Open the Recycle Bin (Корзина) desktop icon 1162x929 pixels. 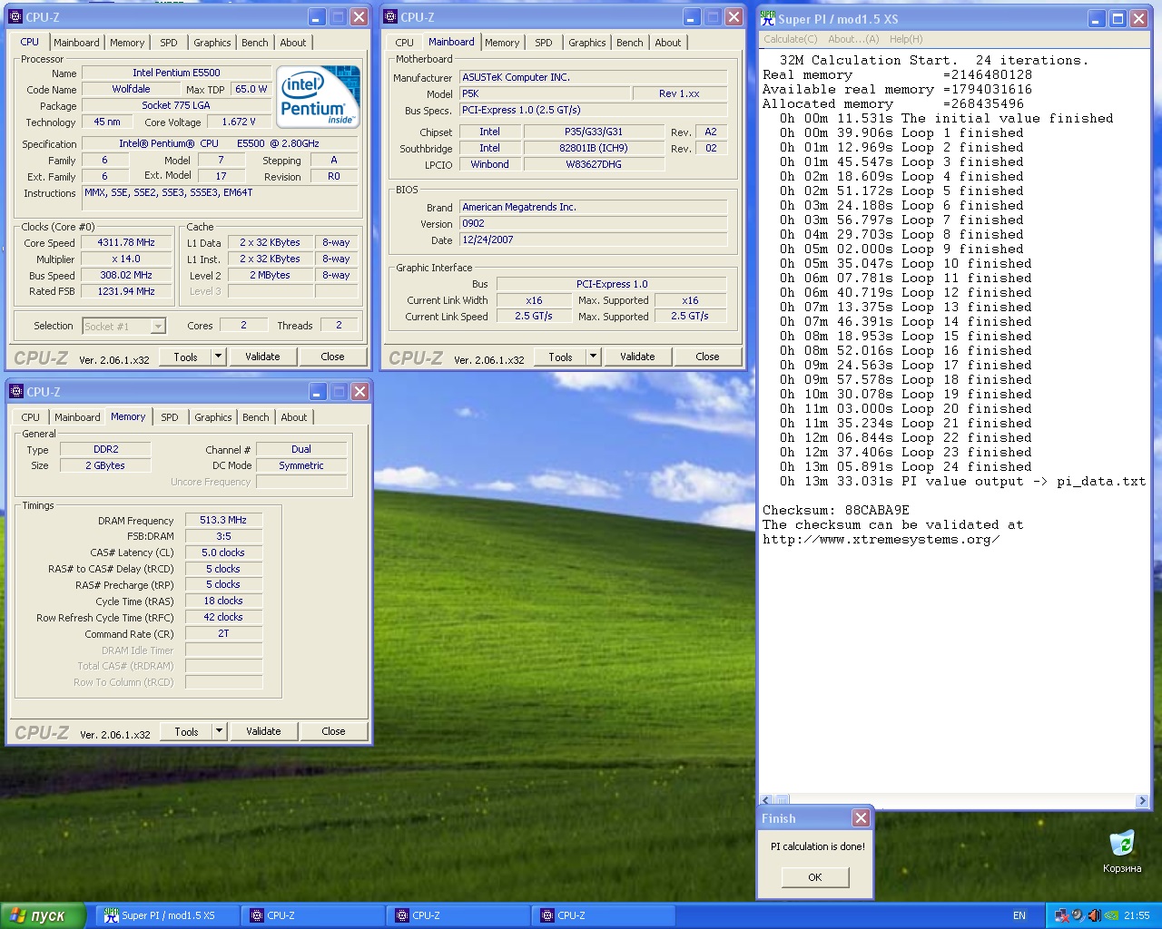pyautogui.click(x=1122, y=851)
